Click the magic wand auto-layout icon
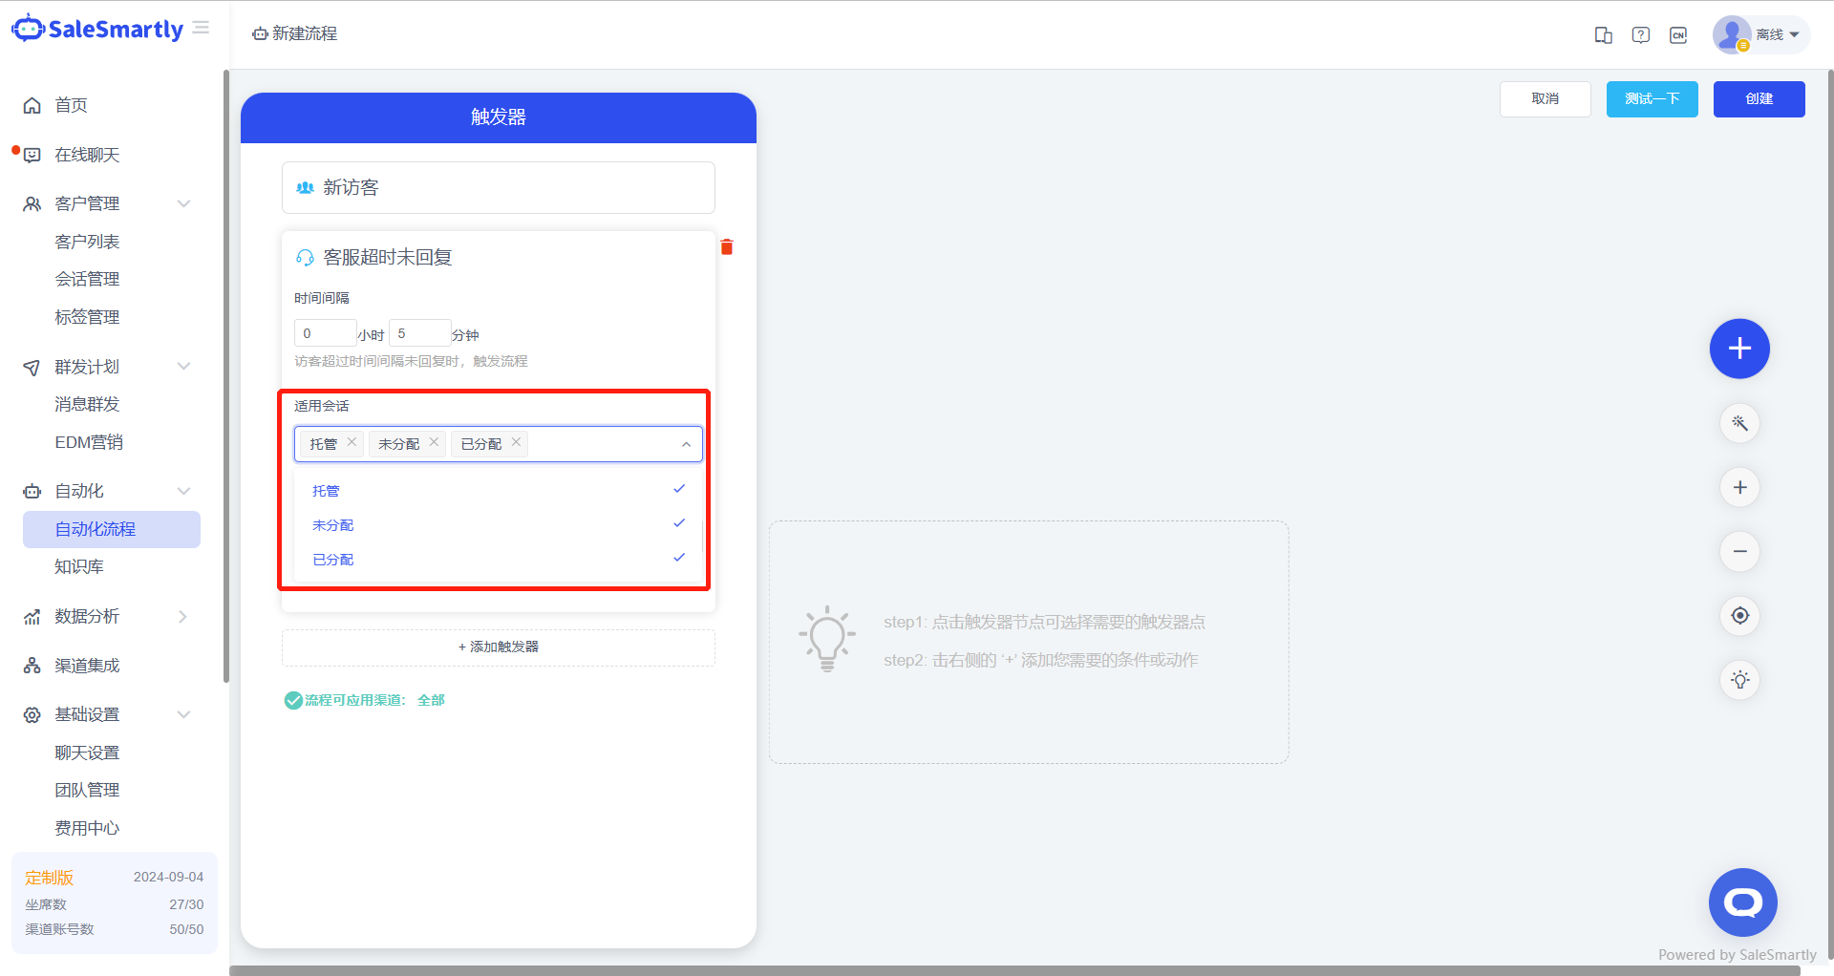Screen dimensions: 1834x976 (1739, 423)
